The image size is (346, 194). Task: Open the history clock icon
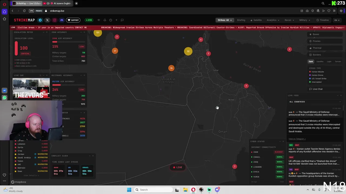(x=111, y=20)
